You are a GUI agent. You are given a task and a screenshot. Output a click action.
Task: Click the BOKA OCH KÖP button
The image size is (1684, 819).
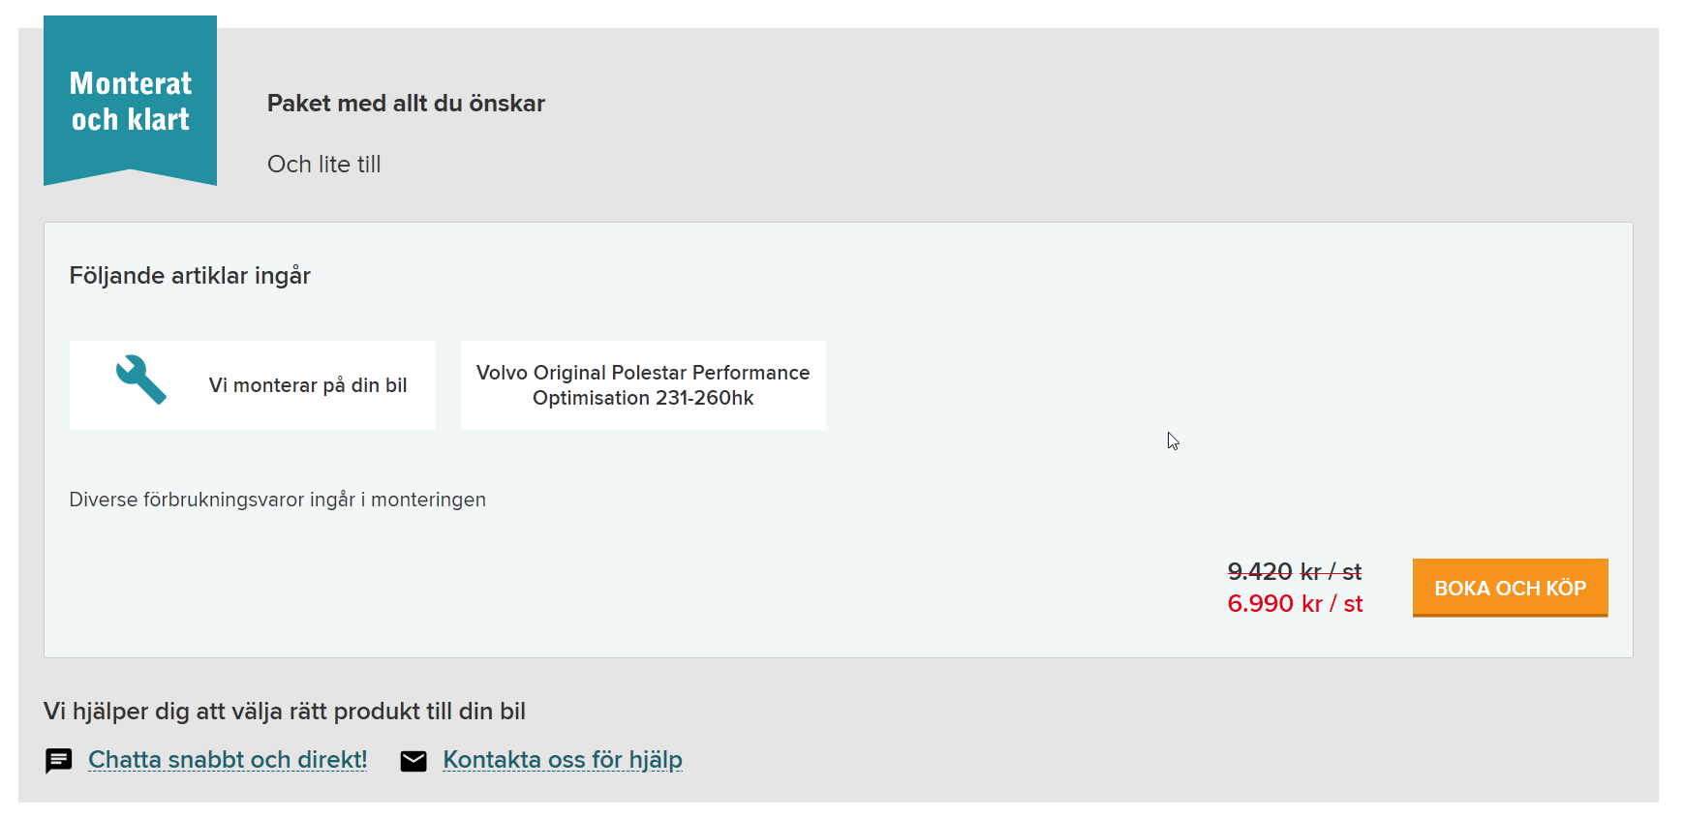click(1510, 588)
